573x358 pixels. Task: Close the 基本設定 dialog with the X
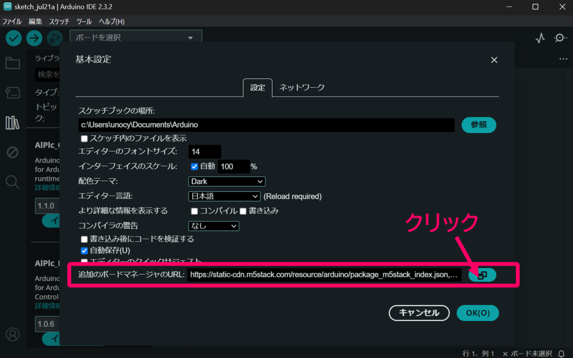[494, 60]
